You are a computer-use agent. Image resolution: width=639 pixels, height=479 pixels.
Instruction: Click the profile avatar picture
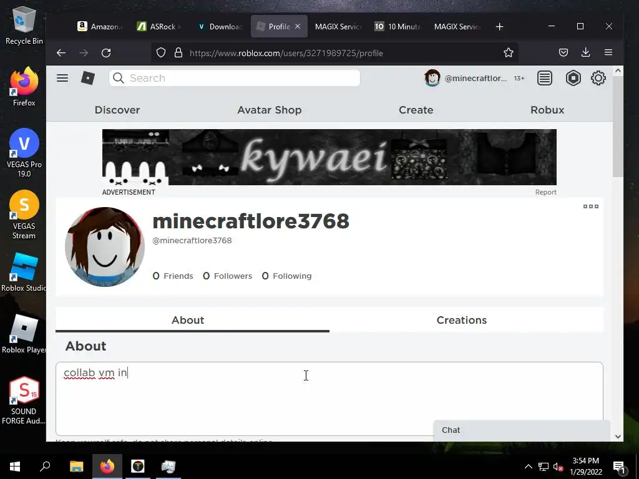(x=105, y=247)
